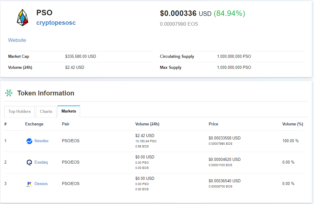Open the Dexeos exchange link
The image size is (314, 204).
point(41,184)
